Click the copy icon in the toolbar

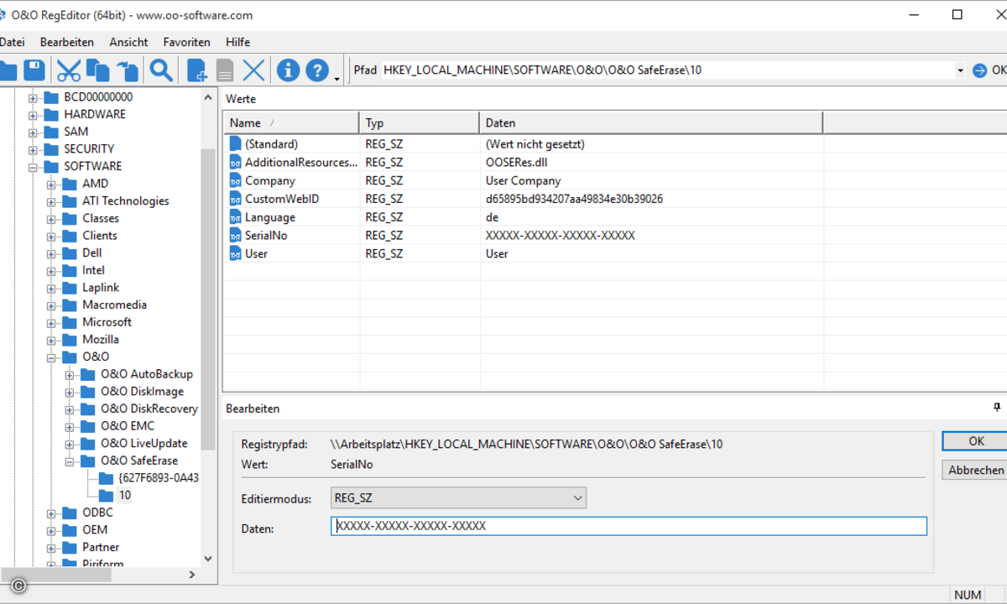(x=98, y=70)
